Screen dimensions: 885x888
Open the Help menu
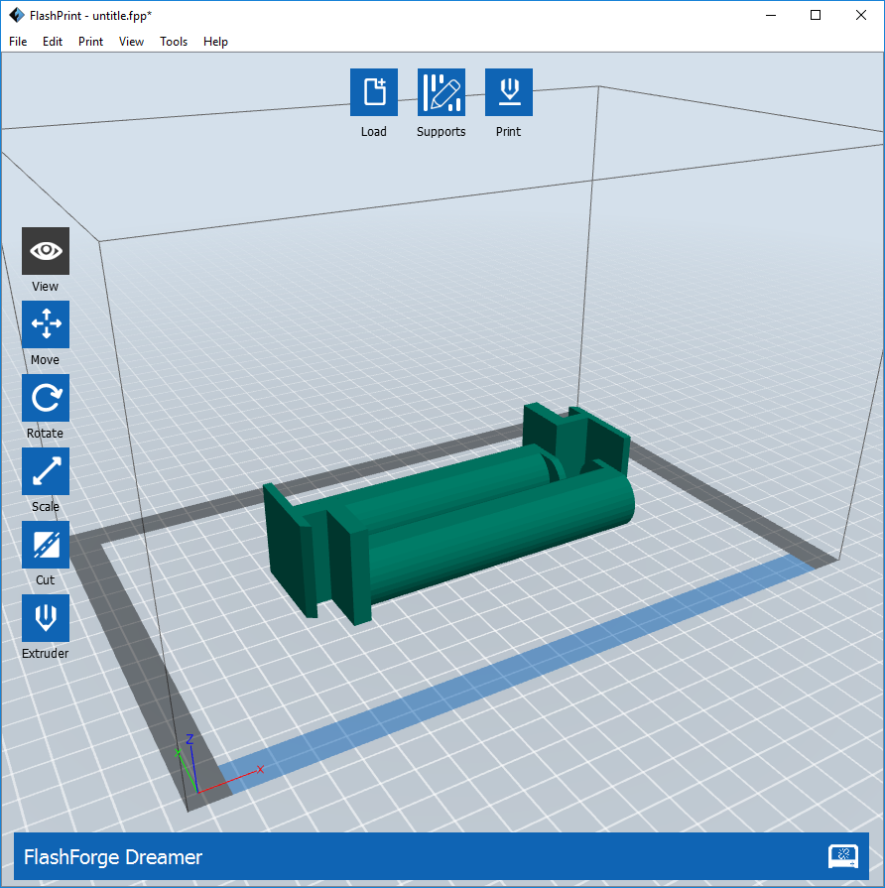tap(215, 42)
